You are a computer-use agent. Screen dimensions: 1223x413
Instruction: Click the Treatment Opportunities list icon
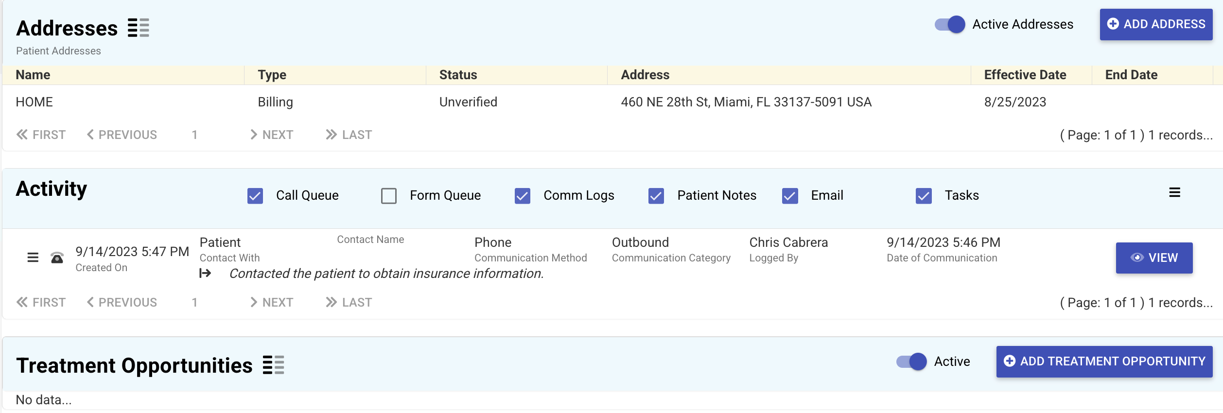(273, 365)
